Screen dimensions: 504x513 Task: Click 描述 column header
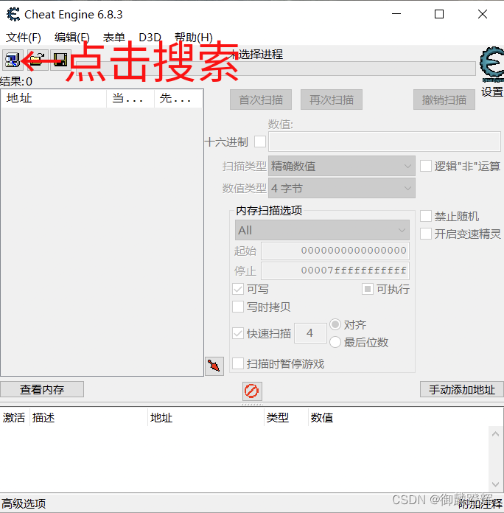point(88,417)
